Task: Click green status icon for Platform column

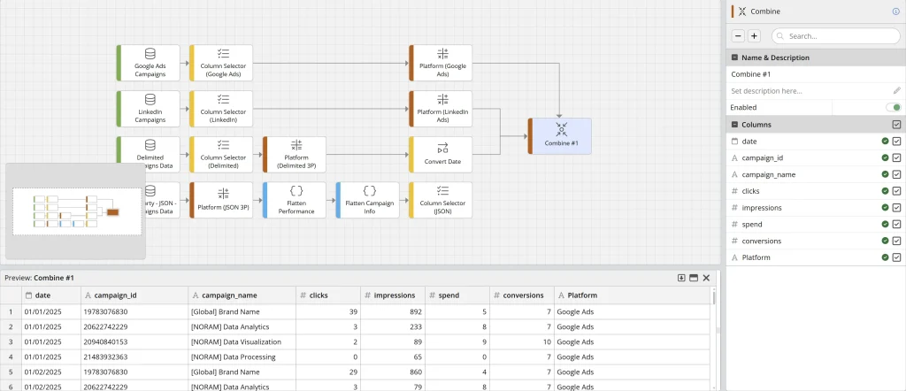Action: [885, 257]
